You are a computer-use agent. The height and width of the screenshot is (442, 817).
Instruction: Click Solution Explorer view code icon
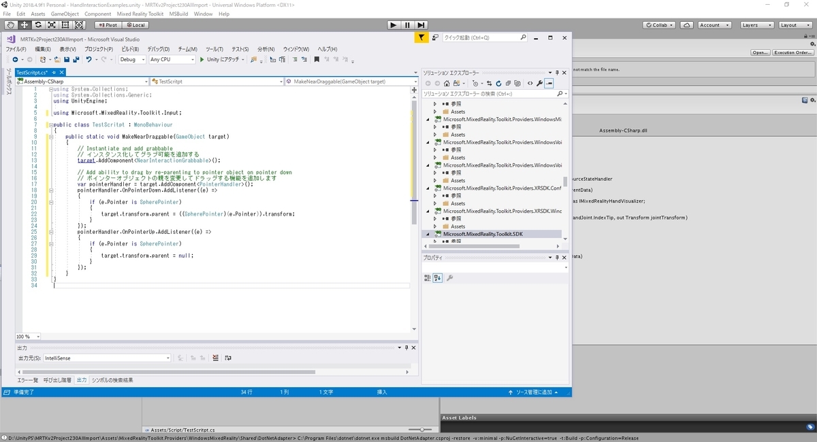(x=530, y=84)
